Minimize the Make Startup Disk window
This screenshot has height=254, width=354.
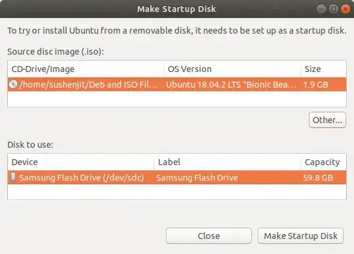tap(321, 9)
